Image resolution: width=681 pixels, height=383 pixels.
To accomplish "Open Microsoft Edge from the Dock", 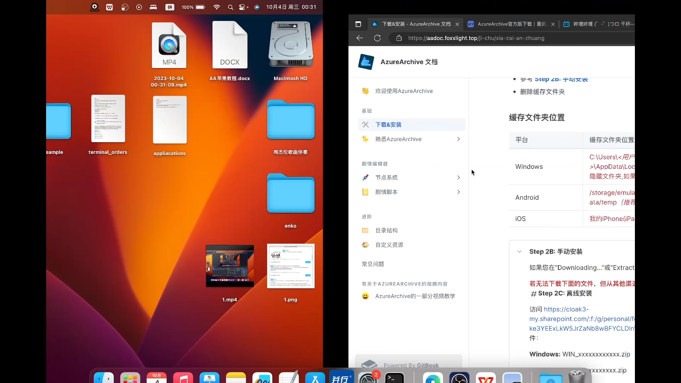I will (433, 377).
